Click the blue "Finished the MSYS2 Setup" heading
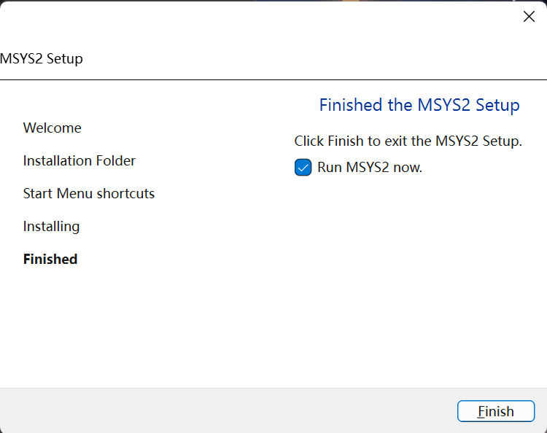The width and height of the screenshot is (547, 433). 419,105
